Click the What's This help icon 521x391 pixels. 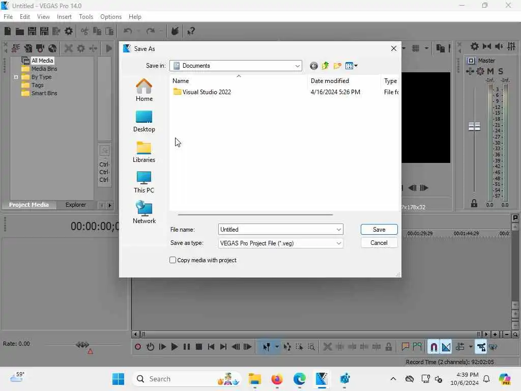pyautogui.click(x=191, y=31)
